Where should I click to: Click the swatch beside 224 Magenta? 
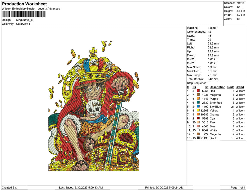198,134
